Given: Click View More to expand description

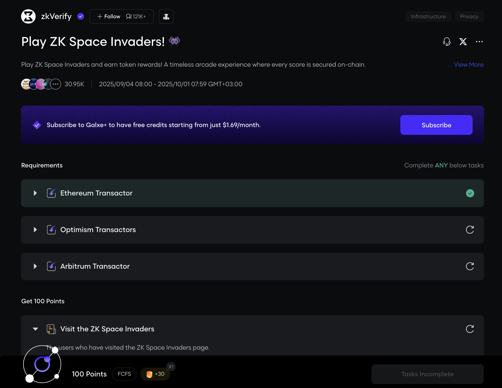Looking at the screenshot, I should 469,64.
